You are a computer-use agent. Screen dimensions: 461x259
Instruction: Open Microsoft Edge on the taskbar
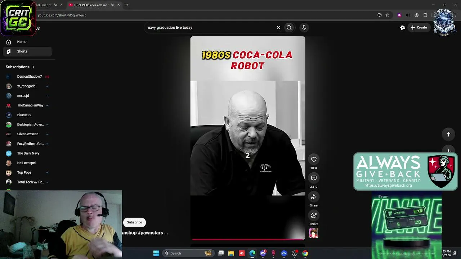click(252, 253)
